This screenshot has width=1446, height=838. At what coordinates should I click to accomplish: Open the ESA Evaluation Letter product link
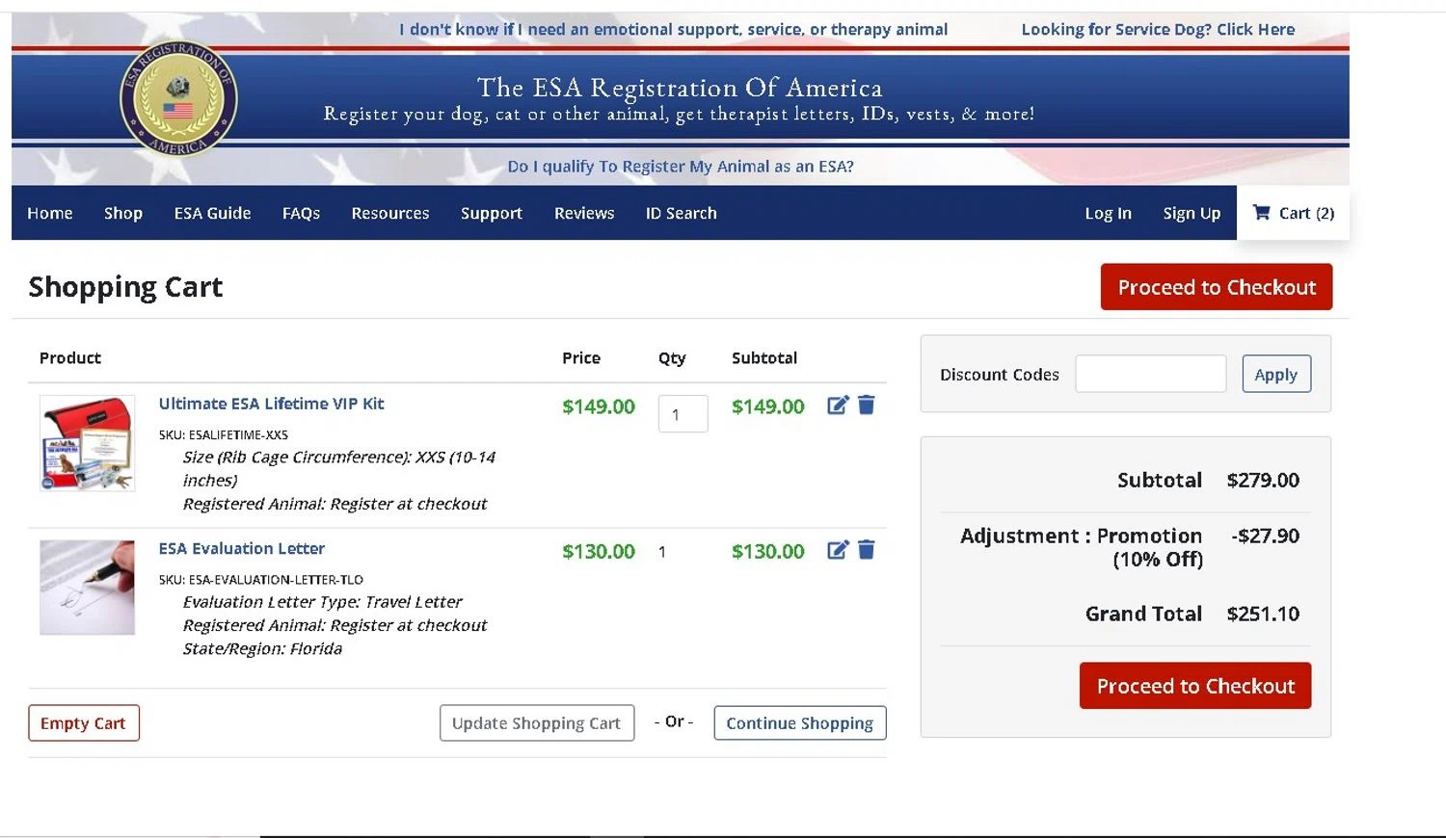[x=241, y=548]
